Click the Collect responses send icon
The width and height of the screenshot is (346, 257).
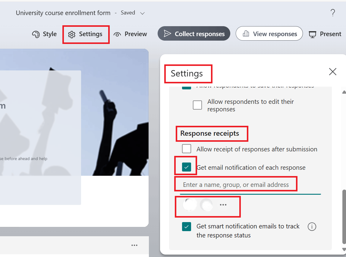point(168,34)
